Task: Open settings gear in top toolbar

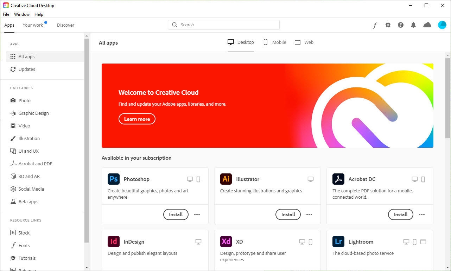Action: pos(388,25)
